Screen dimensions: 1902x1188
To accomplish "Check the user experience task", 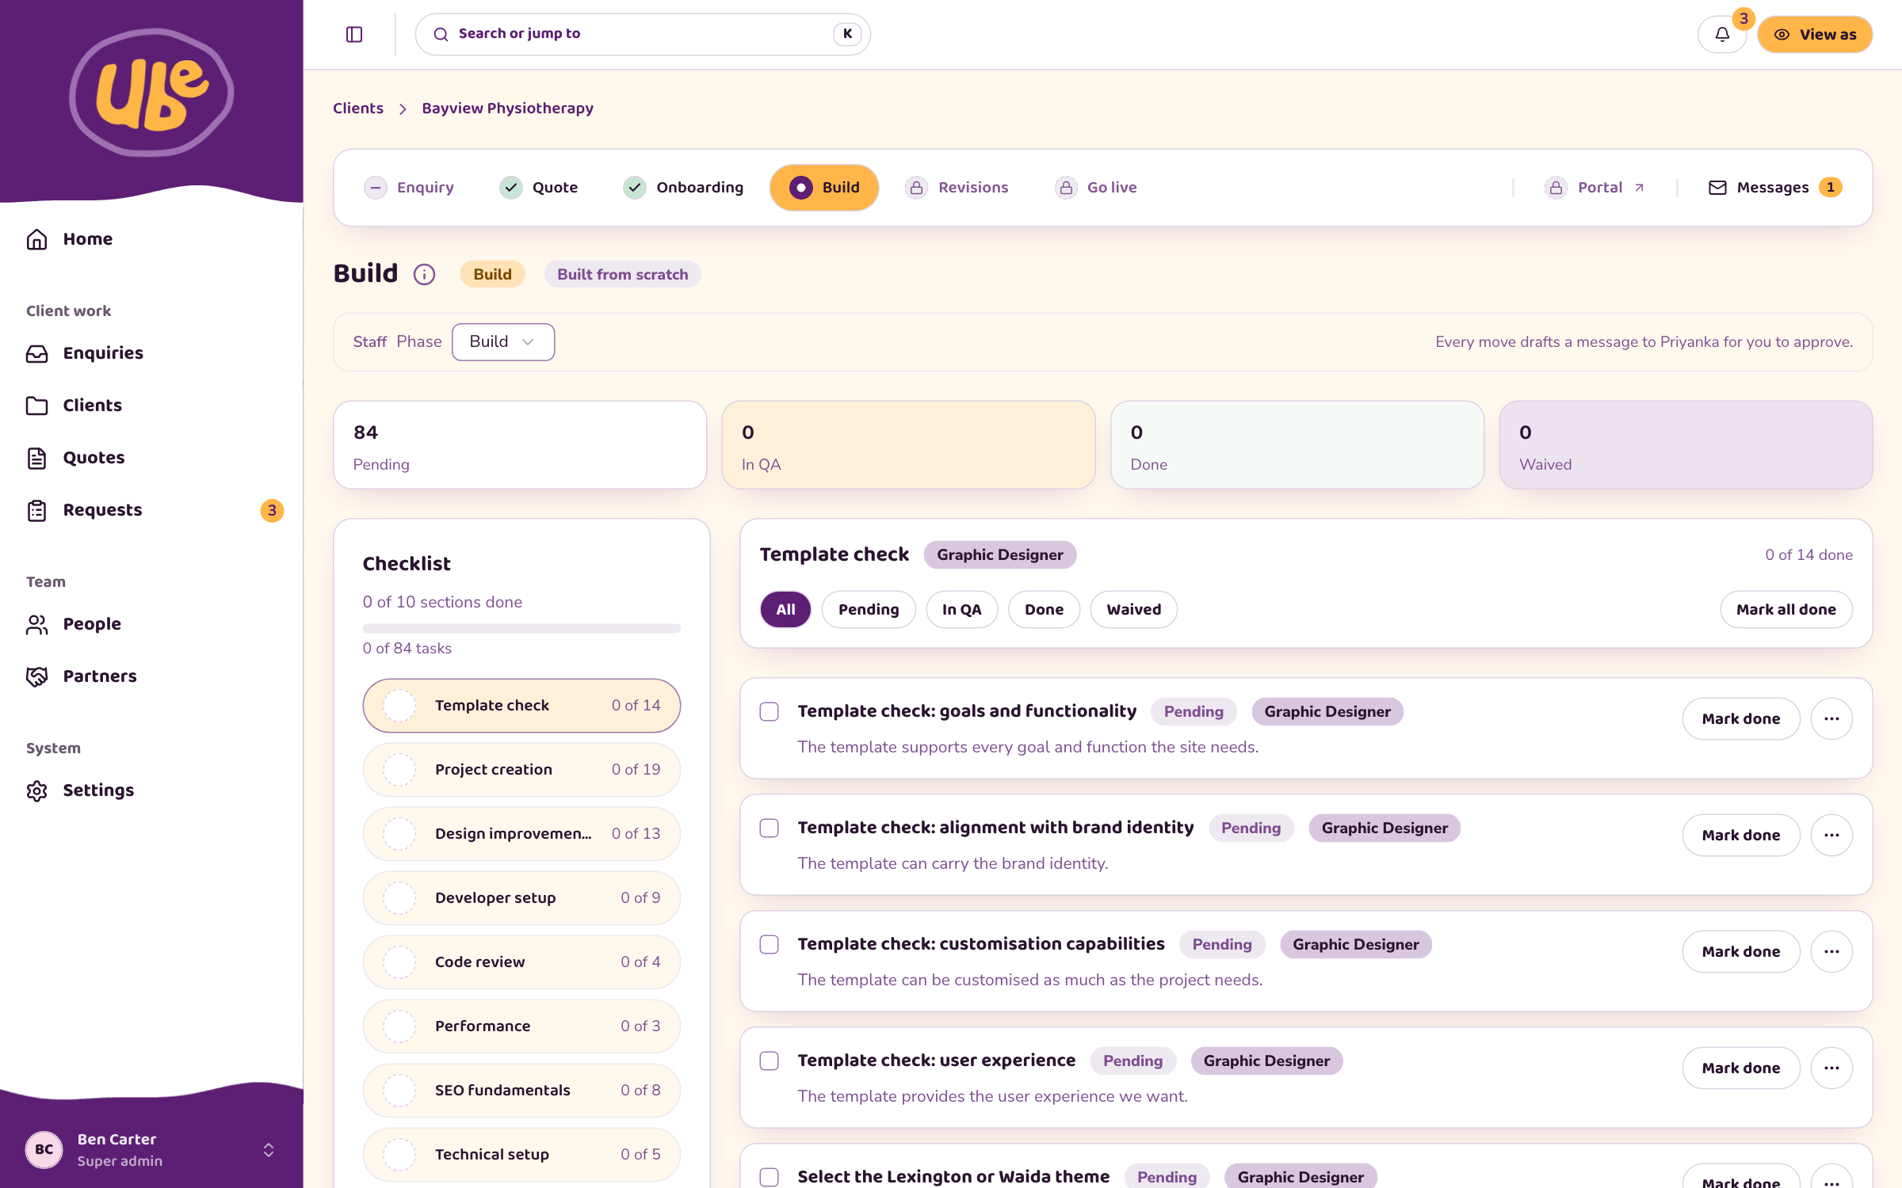I will (x=769, y=1060).
